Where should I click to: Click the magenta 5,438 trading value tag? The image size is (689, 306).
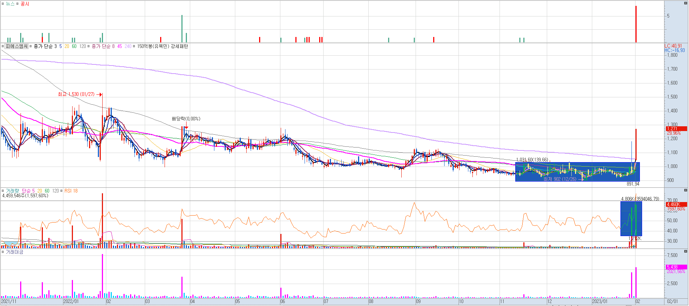click(x=676, y=267)
